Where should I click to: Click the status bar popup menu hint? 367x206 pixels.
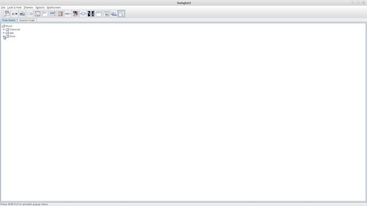pyautogui.click(x=24, y=204)
